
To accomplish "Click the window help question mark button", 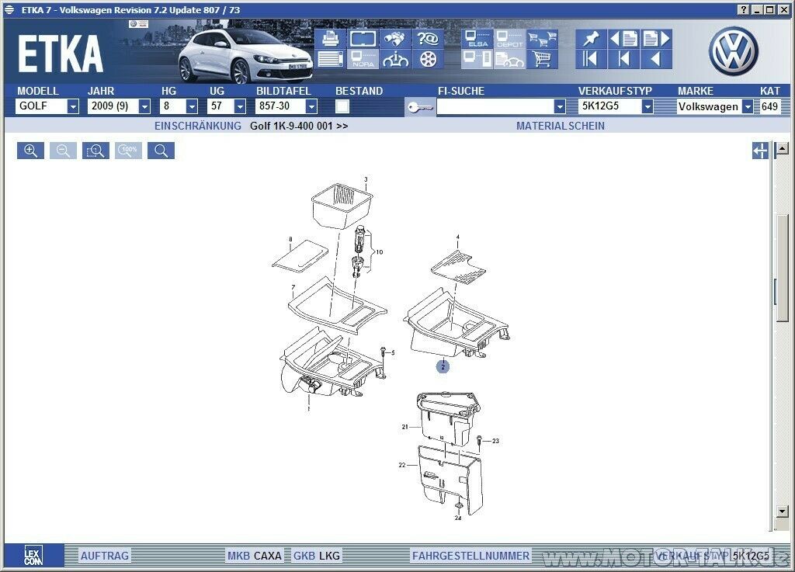I will (744, 9).
